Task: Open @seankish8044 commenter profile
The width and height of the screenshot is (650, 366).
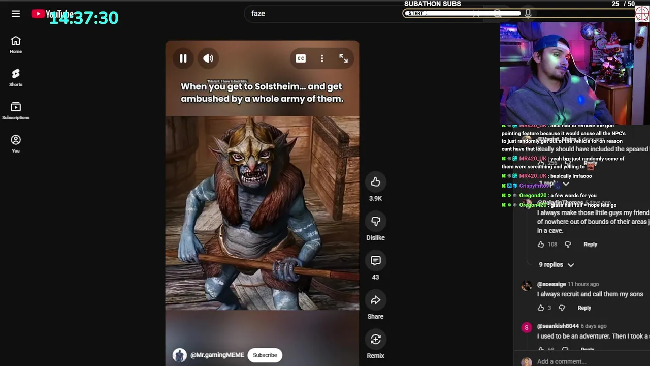Action: coord(558,326)
